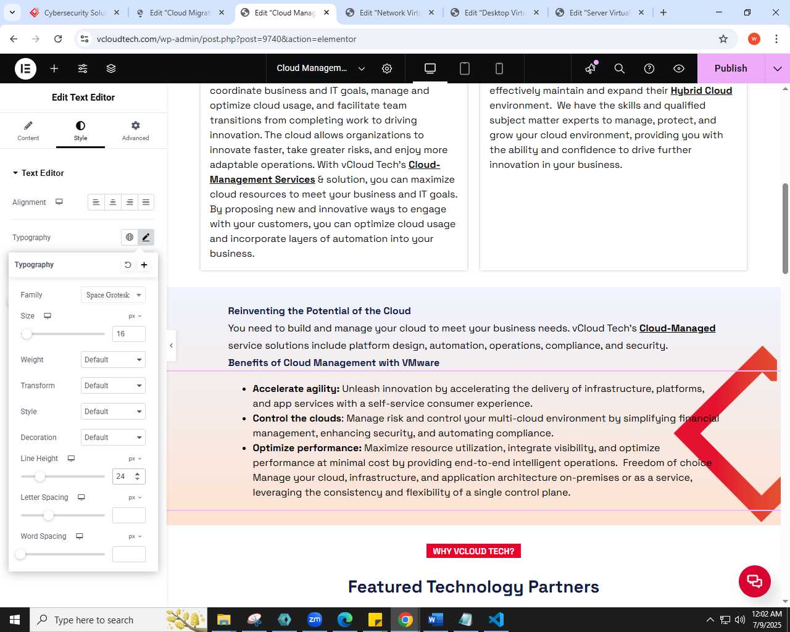790x632 pixels.
Task: Open page settings gear in top bar
Action: (x=387, y=69)
